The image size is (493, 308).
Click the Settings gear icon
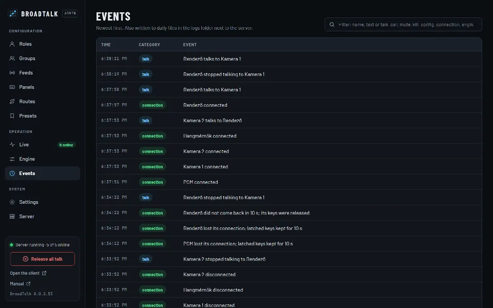pos(12,202)
